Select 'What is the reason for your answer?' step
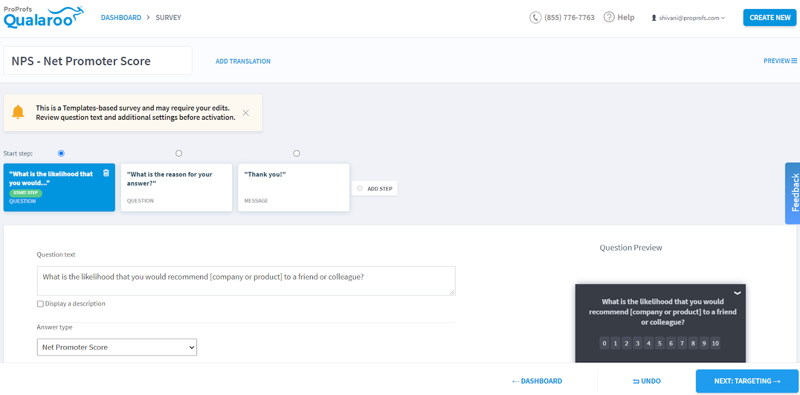 [176, 187]
